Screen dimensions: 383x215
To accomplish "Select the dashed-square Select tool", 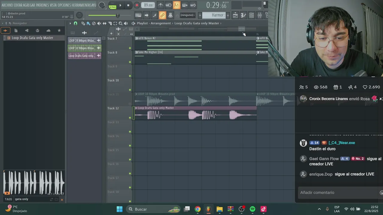I will 115,23.
